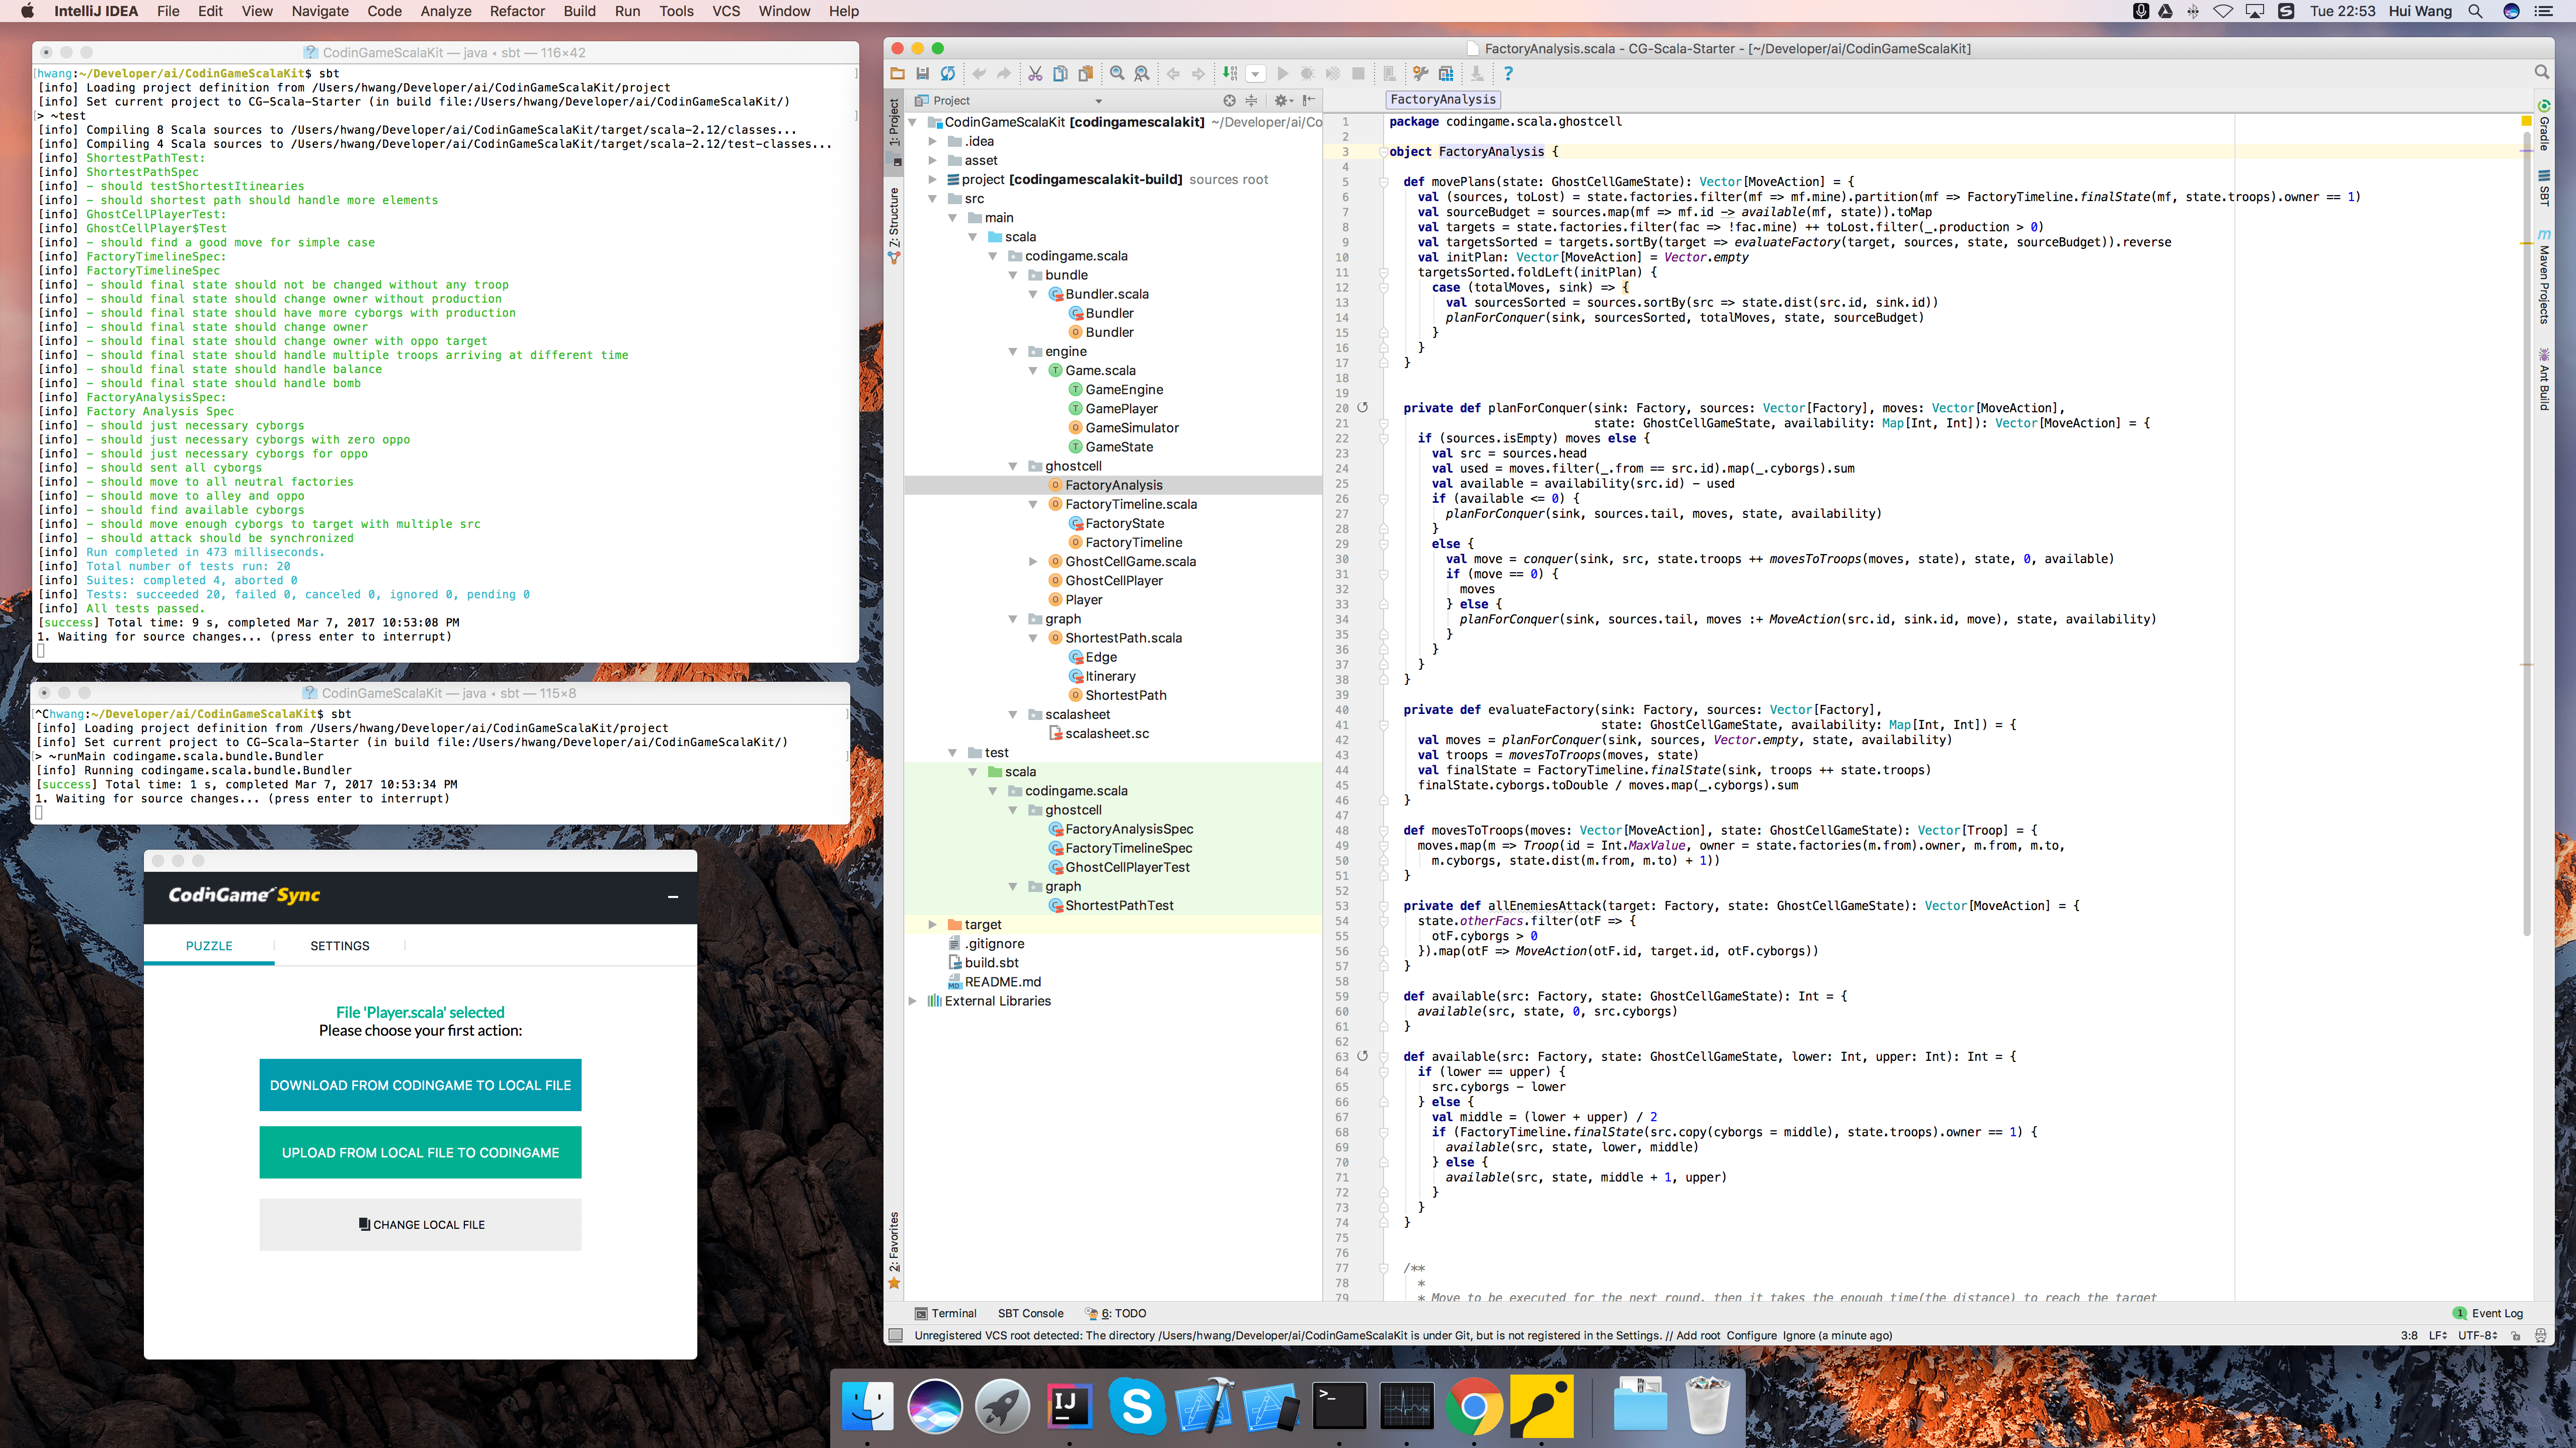Image resolution: width=2576 pixels, height=1448 pixels.
Task: Collapse the ghostcell folder under main
Action: click(x=1013, y=467)
